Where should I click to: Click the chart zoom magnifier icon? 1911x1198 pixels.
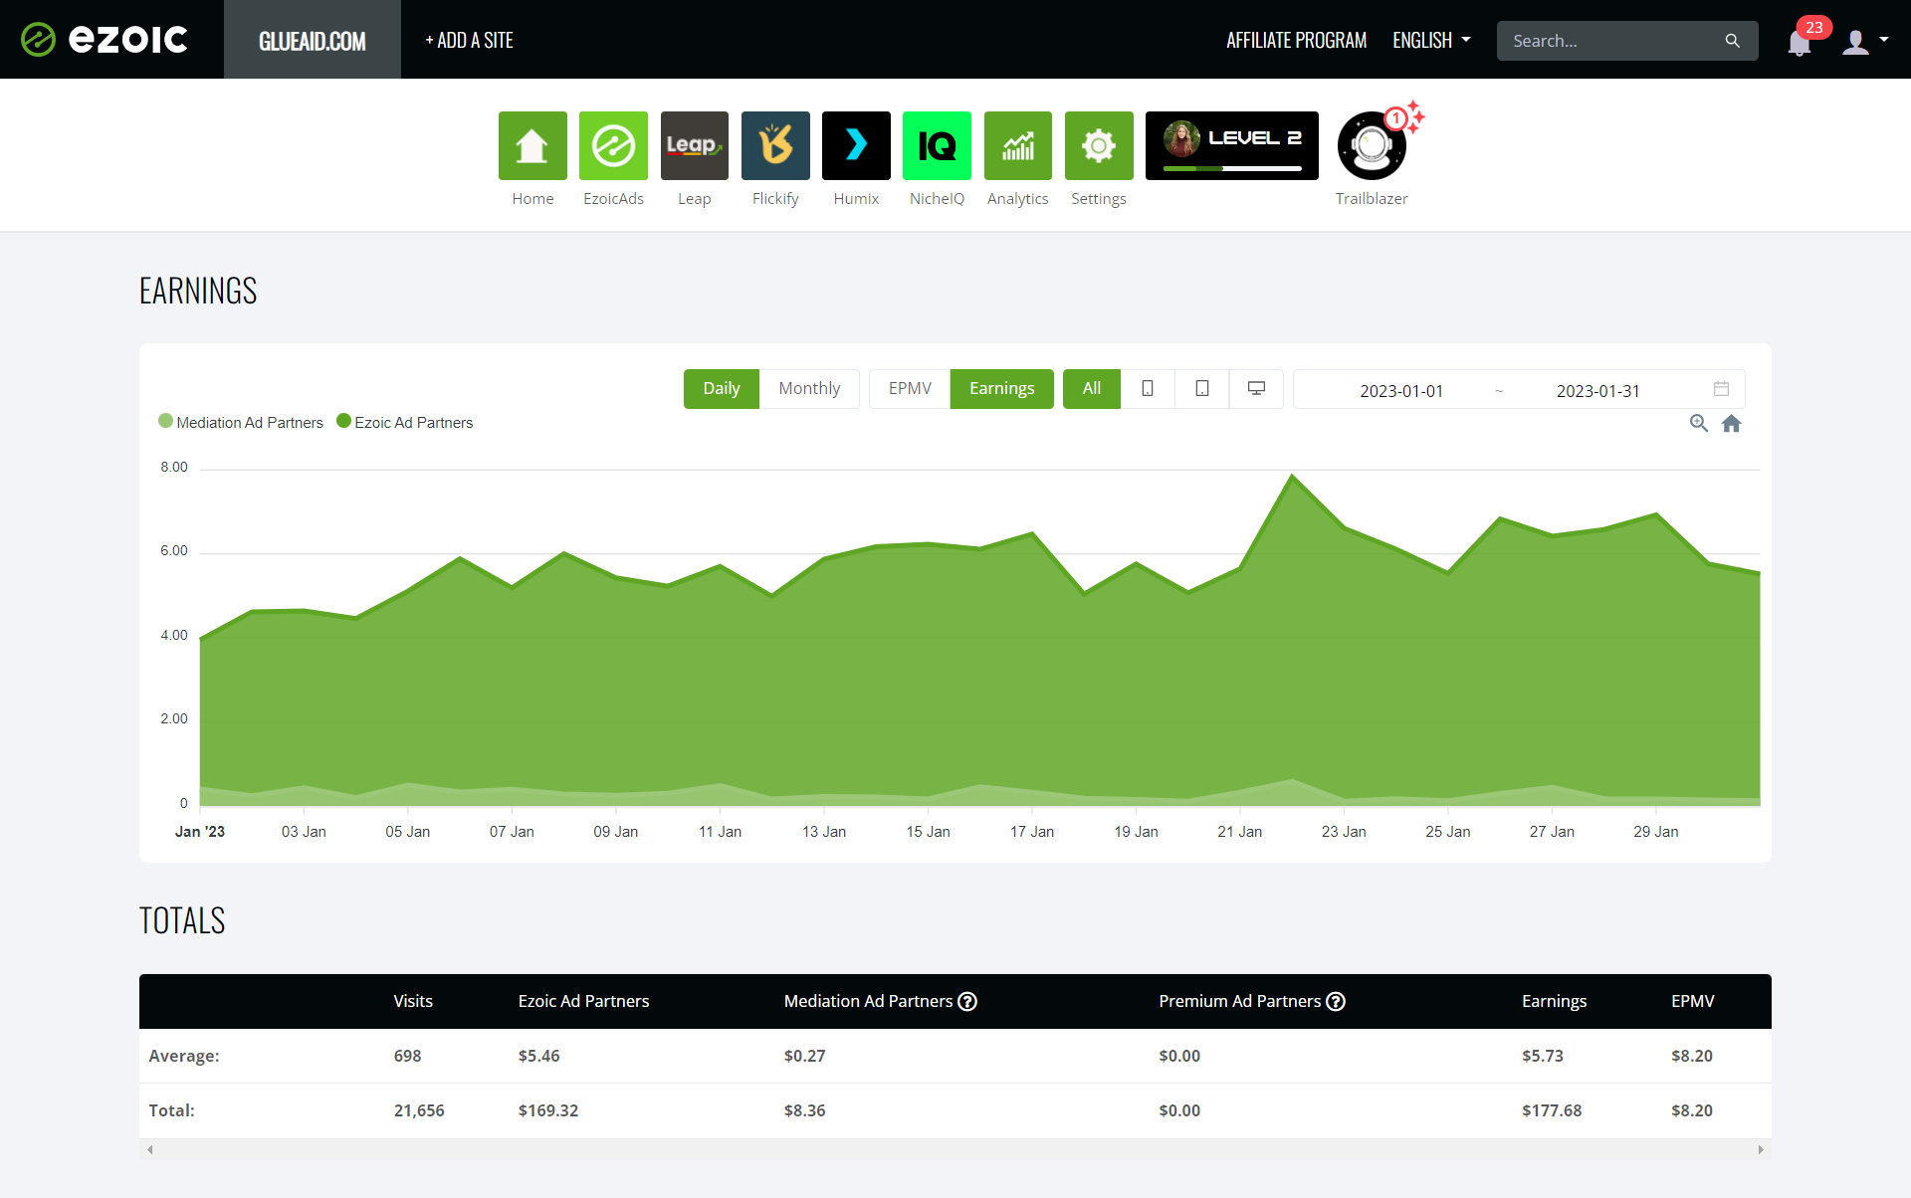1699,424
